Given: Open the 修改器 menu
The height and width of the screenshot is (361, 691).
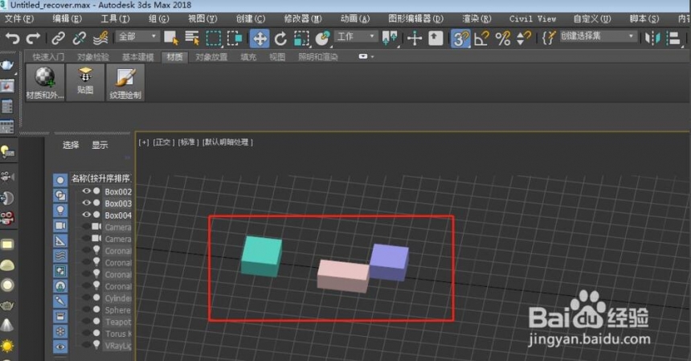Looking at the screenshot, I should pos(303,18).
